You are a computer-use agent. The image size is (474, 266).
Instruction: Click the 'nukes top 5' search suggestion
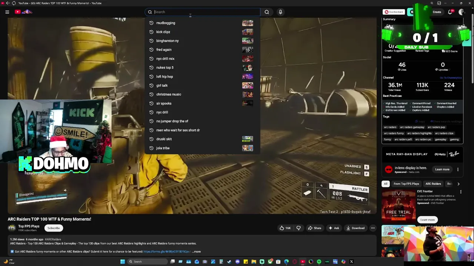point(202,68)
